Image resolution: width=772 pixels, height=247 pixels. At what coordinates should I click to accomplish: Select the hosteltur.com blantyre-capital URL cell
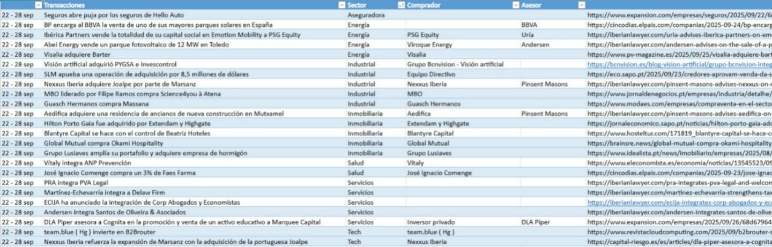pos(679,133)
